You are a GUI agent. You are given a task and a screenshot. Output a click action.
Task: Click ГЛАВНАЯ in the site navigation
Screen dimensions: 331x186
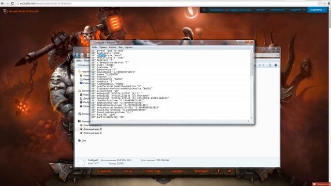pyautogui.click(x=104, y=171)
